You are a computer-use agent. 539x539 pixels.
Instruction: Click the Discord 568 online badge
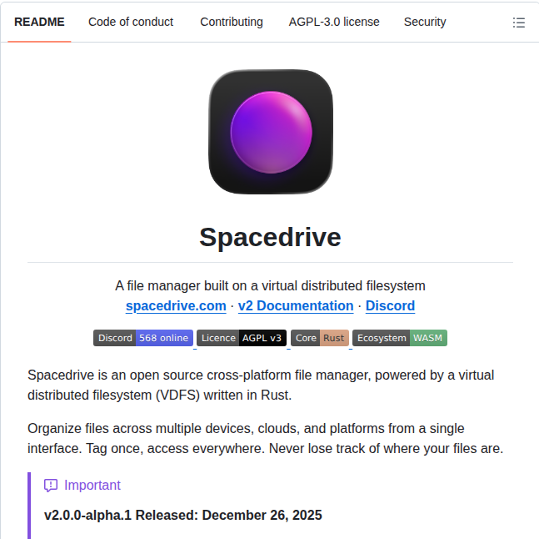tap(143, 338)
